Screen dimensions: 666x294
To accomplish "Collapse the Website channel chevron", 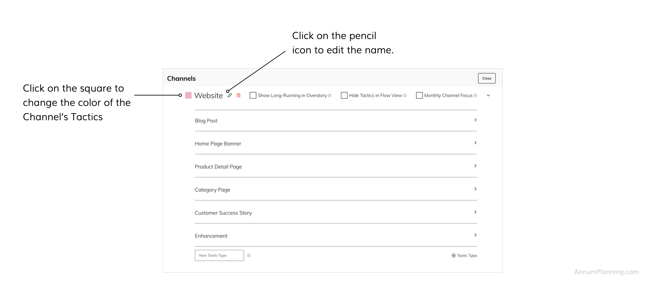I will pos(488,95).
